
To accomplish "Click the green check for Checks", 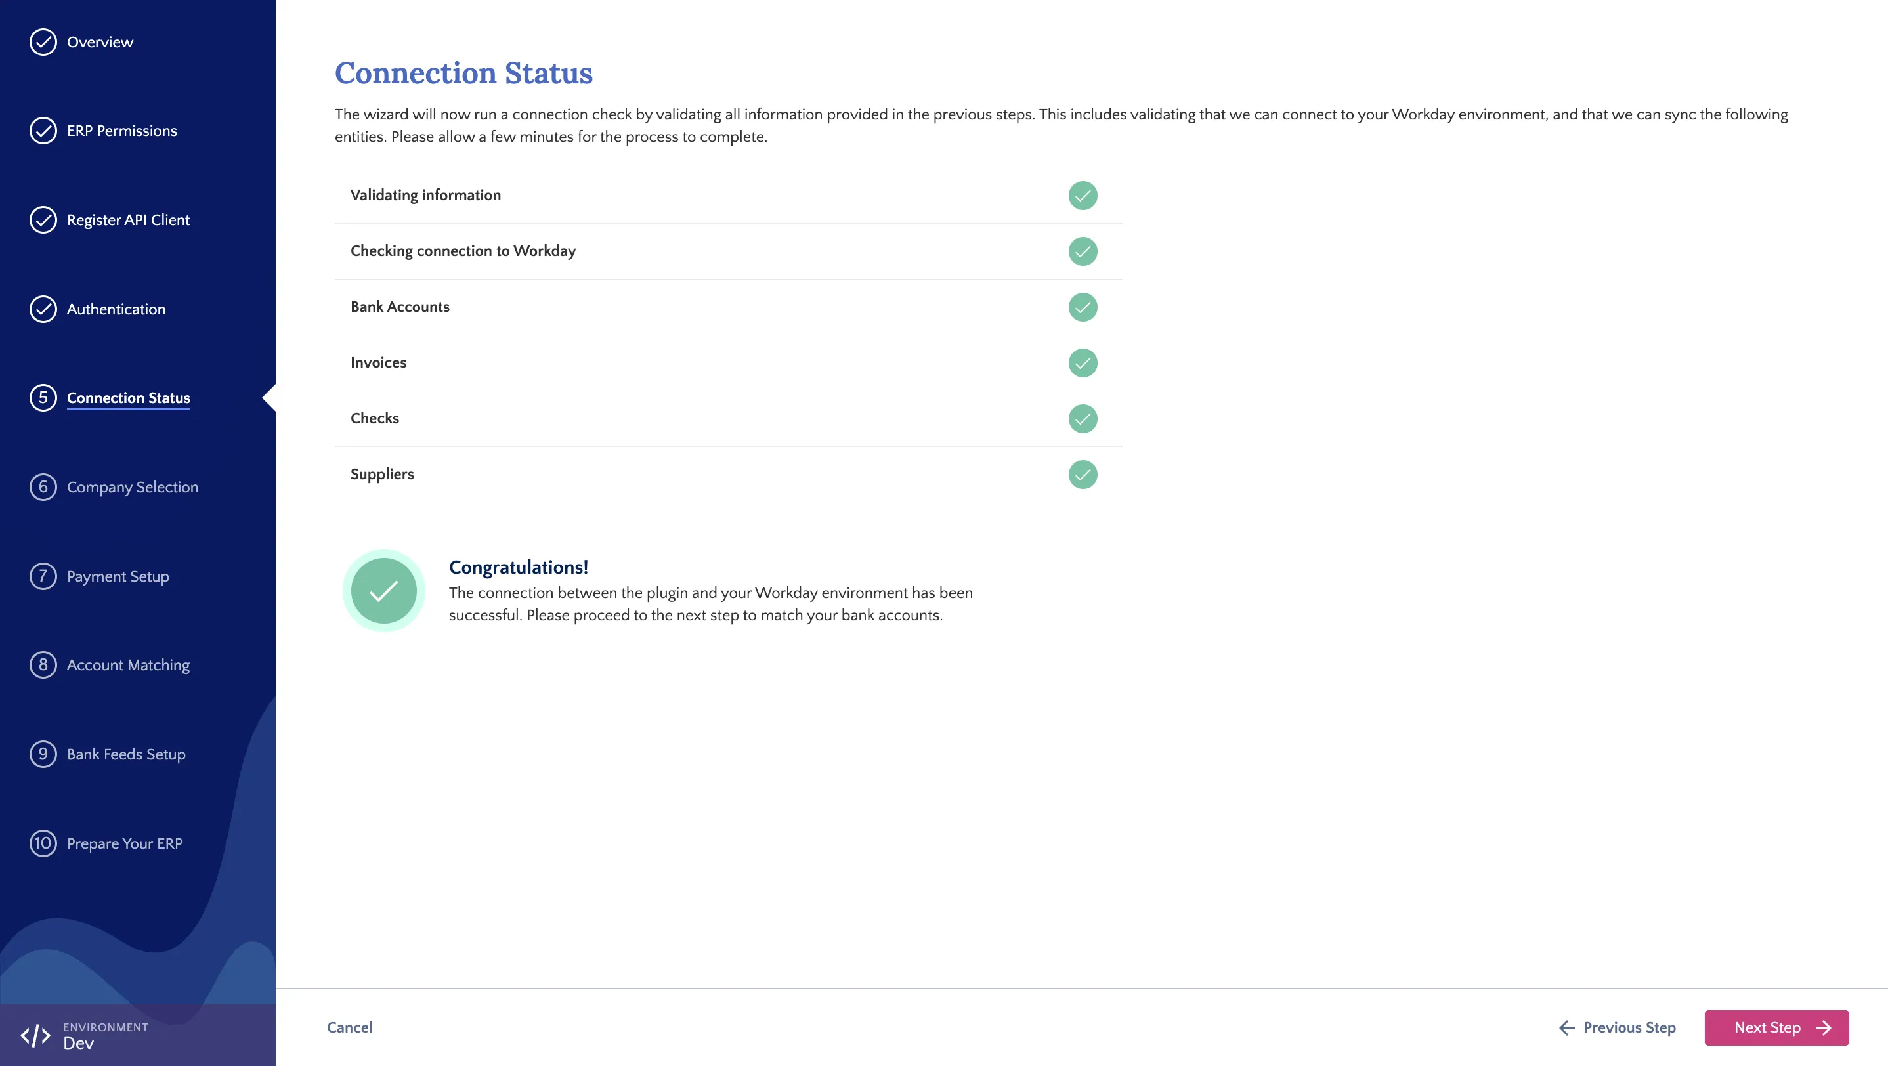I will pos(1083,418).
